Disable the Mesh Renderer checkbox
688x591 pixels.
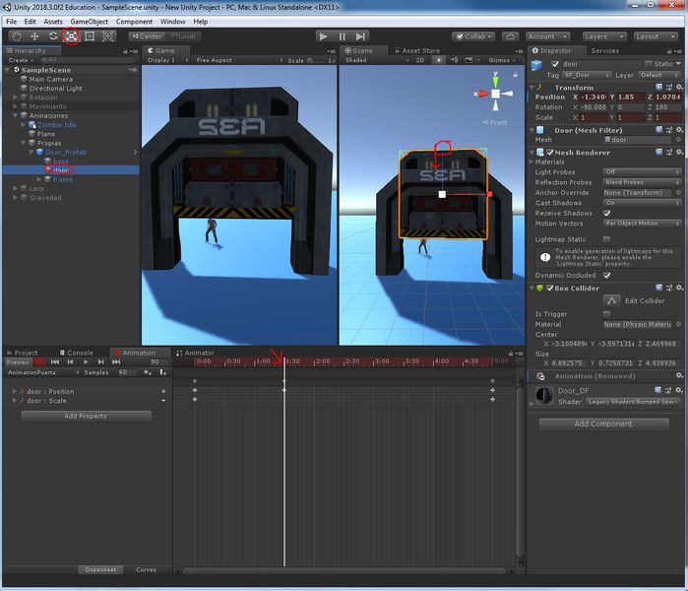pyautogui.click(x=550, y=153)
